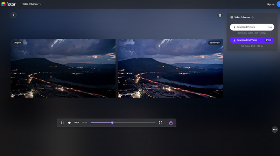Pause the video playback
Screen dimensions: 280x156
[x=62, y=123]
